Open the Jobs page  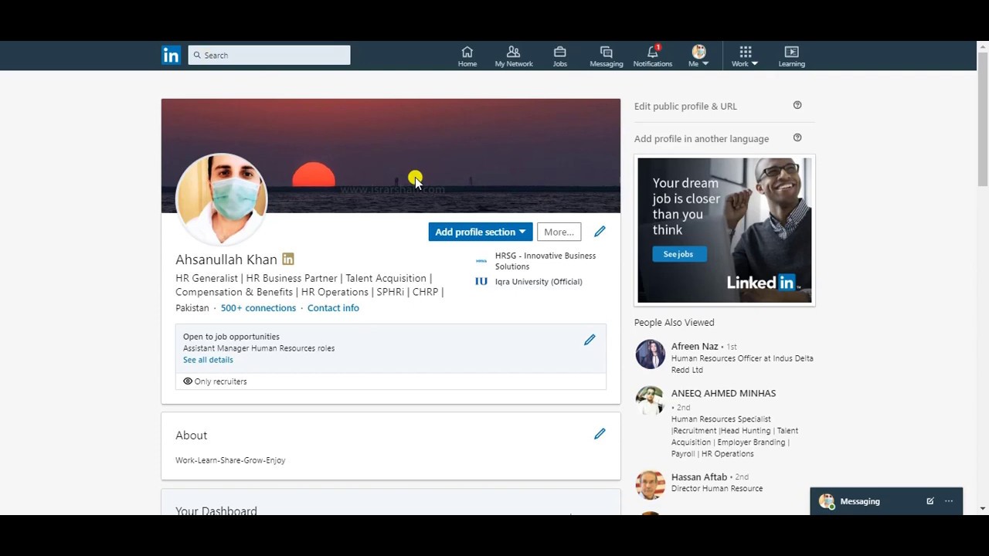click(560, 56)
